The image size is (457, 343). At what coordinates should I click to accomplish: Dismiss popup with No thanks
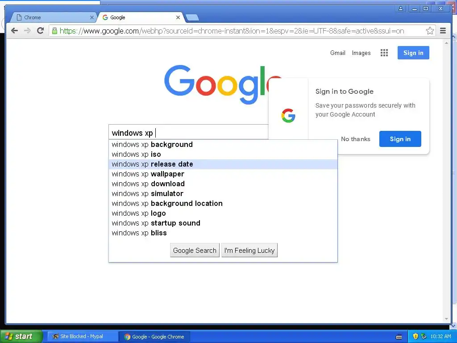coord(356,139)
